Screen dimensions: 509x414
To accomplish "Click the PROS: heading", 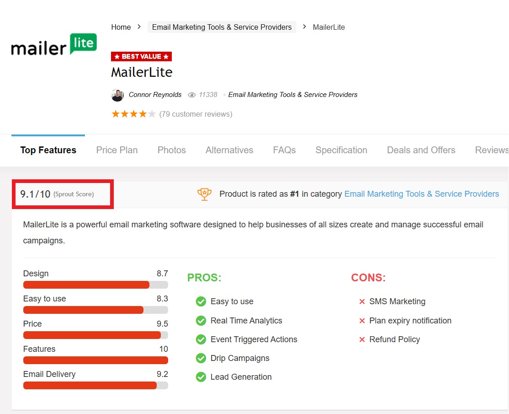I will tap(204, 278).
